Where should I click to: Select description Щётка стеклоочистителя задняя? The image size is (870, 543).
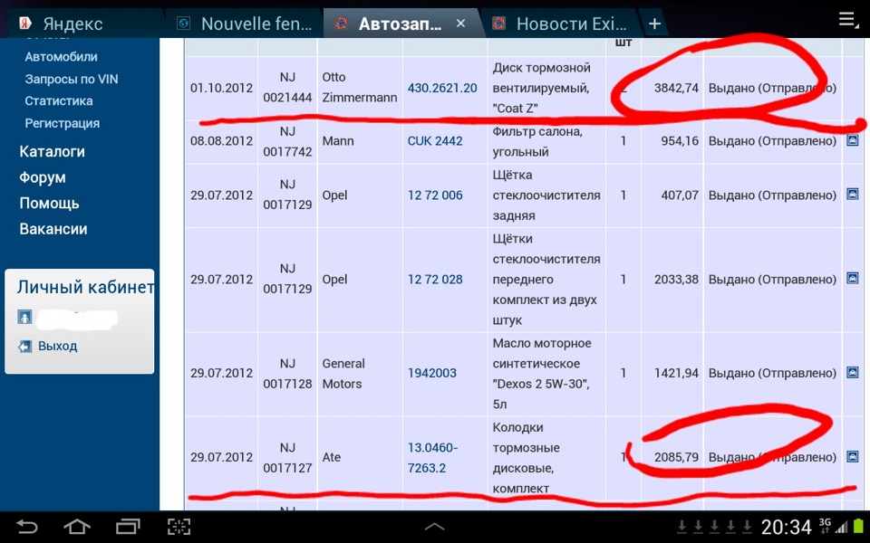click(546, 195)
